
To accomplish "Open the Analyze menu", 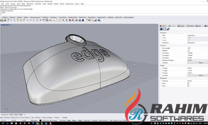I will point(50,4).
